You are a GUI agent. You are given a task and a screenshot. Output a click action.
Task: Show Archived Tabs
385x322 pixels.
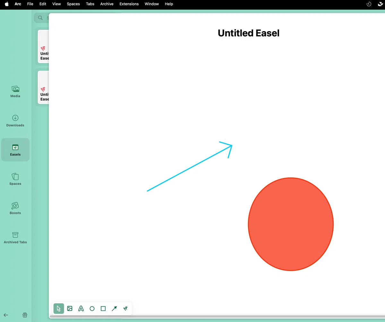click(x=15, y=238)
